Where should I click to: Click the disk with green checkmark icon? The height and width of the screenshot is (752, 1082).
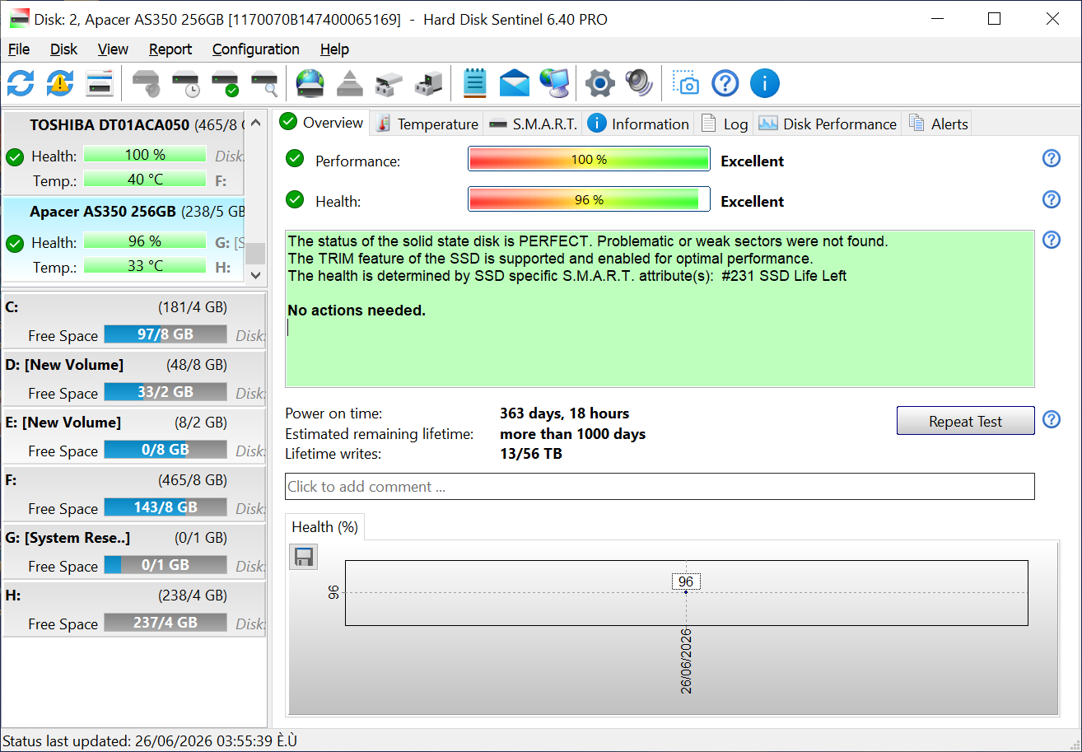(226, 83)
